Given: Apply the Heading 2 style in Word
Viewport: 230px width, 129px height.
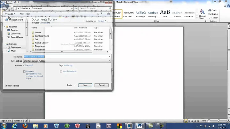Looking at the screenshot, I should [x=153, y=14].
